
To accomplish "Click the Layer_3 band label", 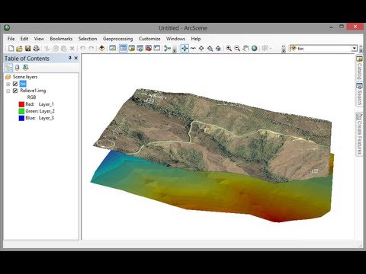I will pyautogui.click(x=47, y=118).
